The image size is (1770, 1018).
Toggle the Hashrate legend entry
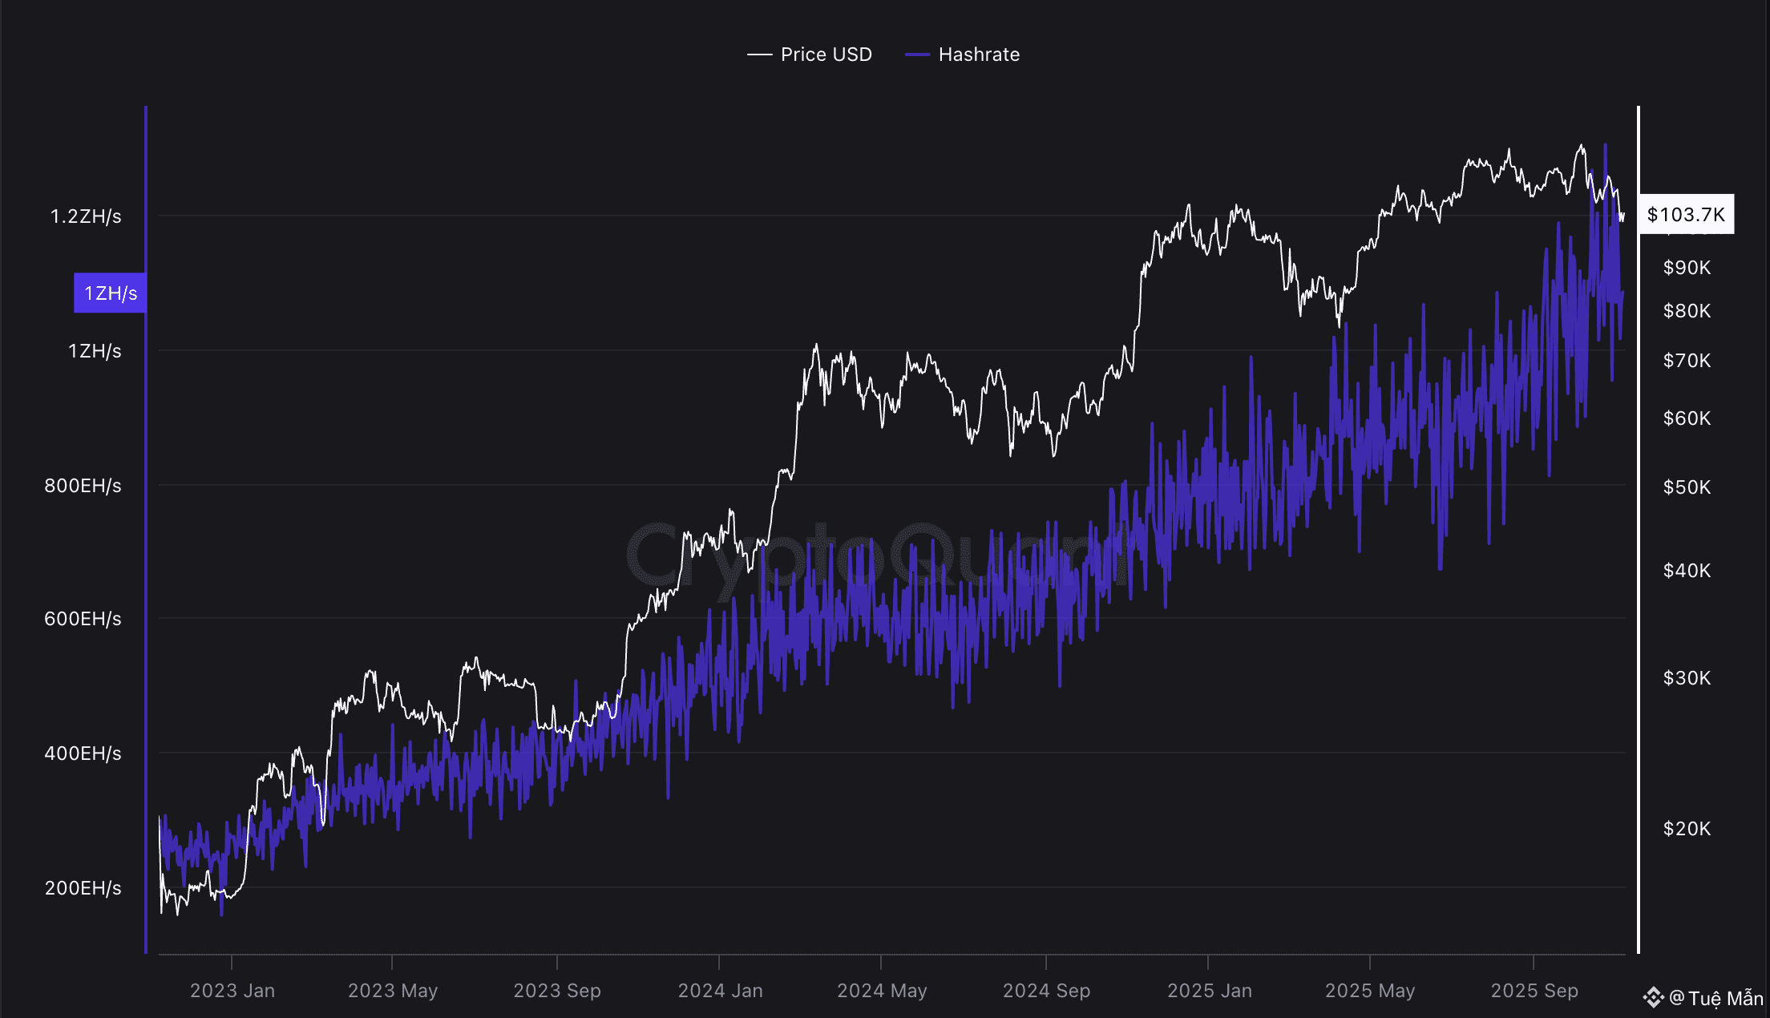pyautogui.click(x=978, y=55)
